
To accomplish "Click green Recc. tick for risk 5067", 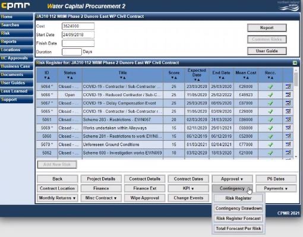I will [270, 103].
